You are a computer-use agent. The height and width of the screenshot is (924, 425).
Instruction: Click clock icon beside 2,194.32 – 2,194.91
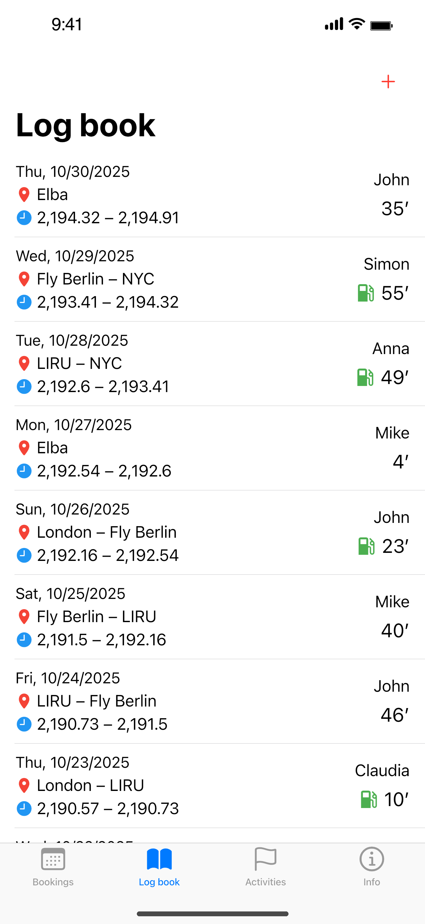pos(24,218)
